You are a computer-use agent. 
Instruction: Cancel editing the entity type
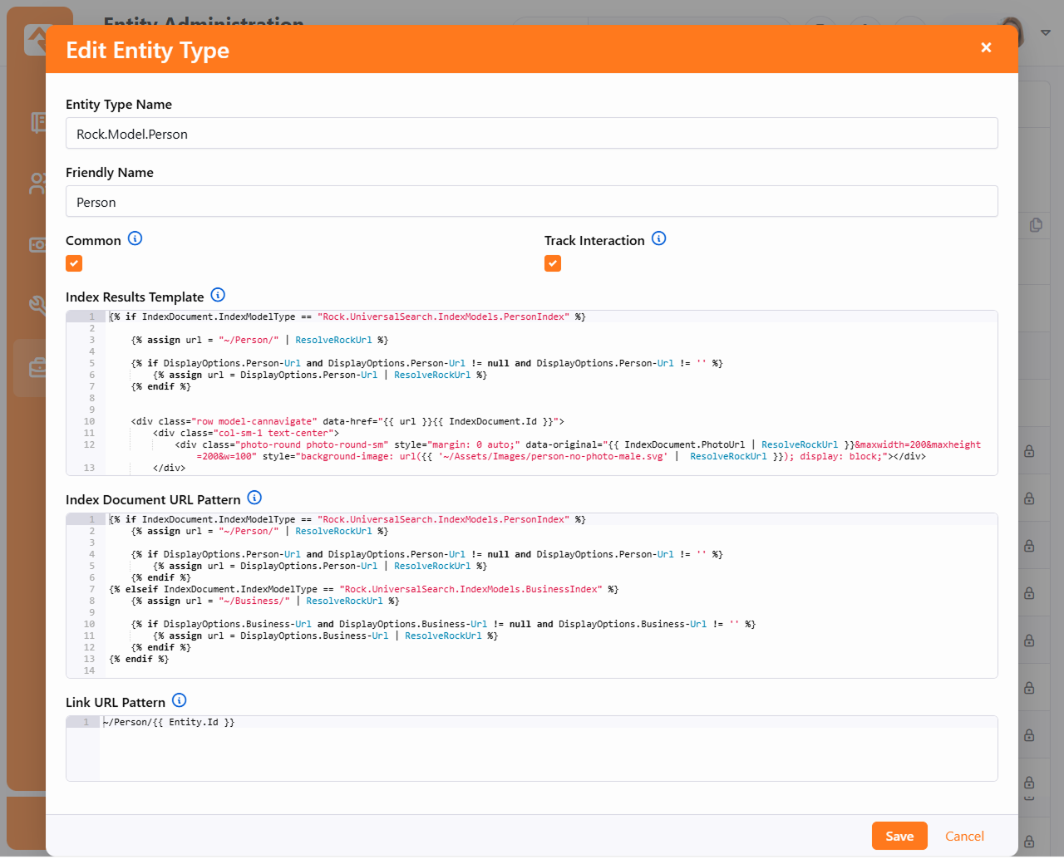[964, 836]
